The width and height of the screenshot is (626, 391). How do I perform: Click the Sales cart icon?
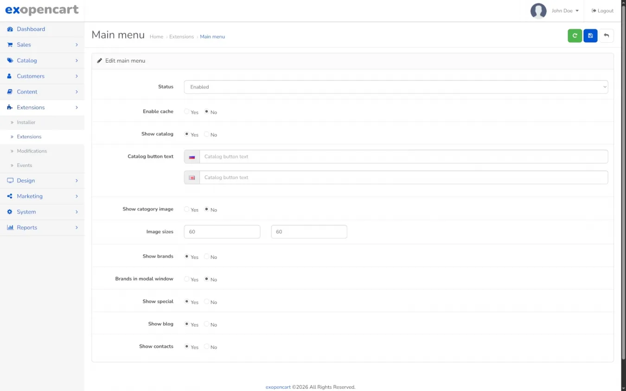[x=10, y=45]
